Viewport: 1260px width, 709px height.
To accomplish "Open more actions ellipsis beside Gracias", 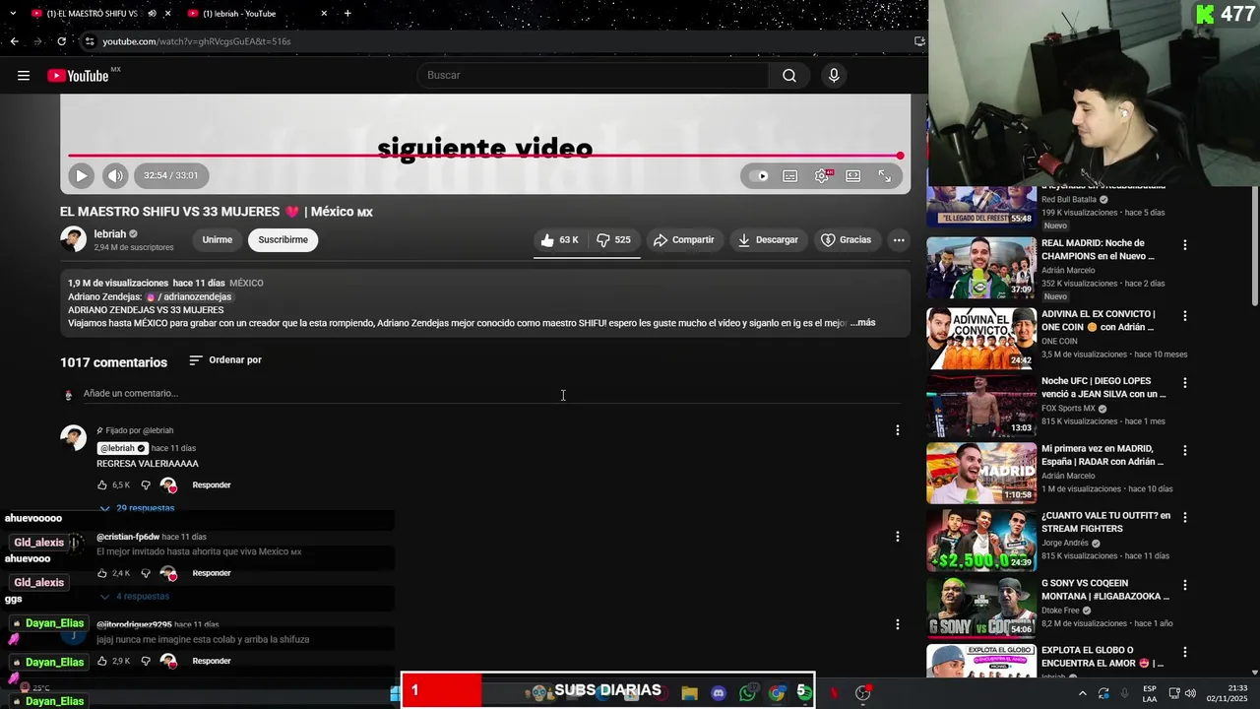I will click(898, 239).
